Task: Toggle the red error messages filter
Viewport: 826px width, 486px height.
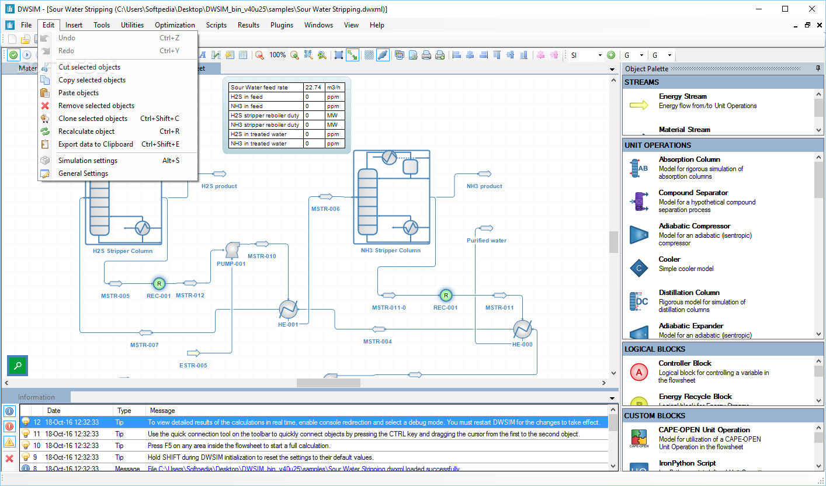Action: [x=9, y=426]
